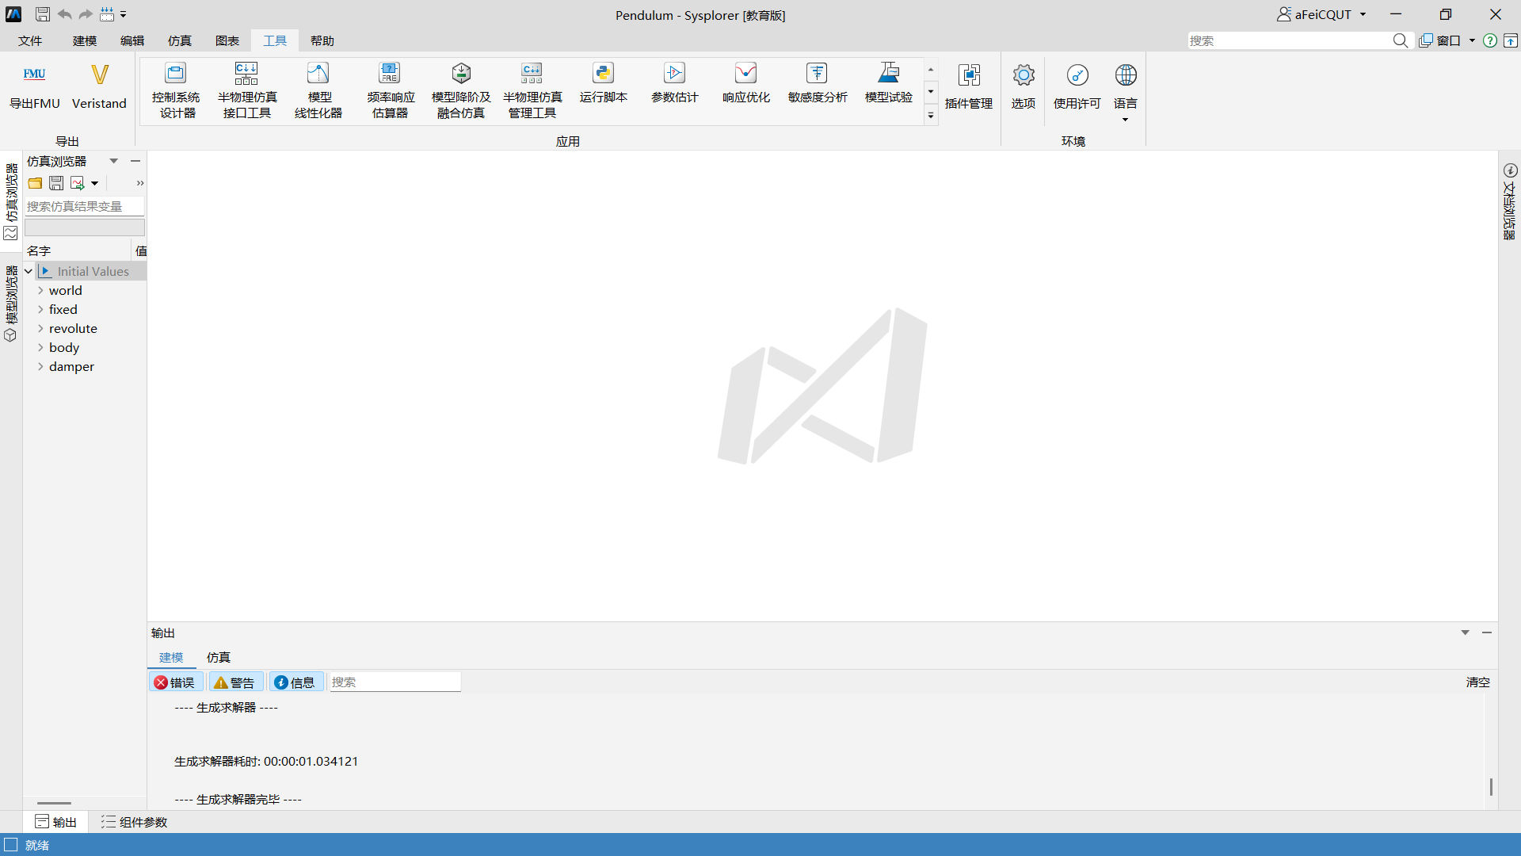Open the 参数估计 tool

tap(674, 82)
